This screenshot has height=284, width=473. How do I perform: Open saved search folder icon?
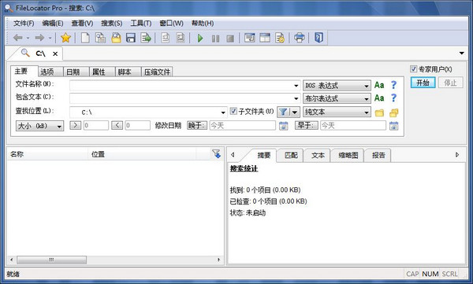click(116, 38)
